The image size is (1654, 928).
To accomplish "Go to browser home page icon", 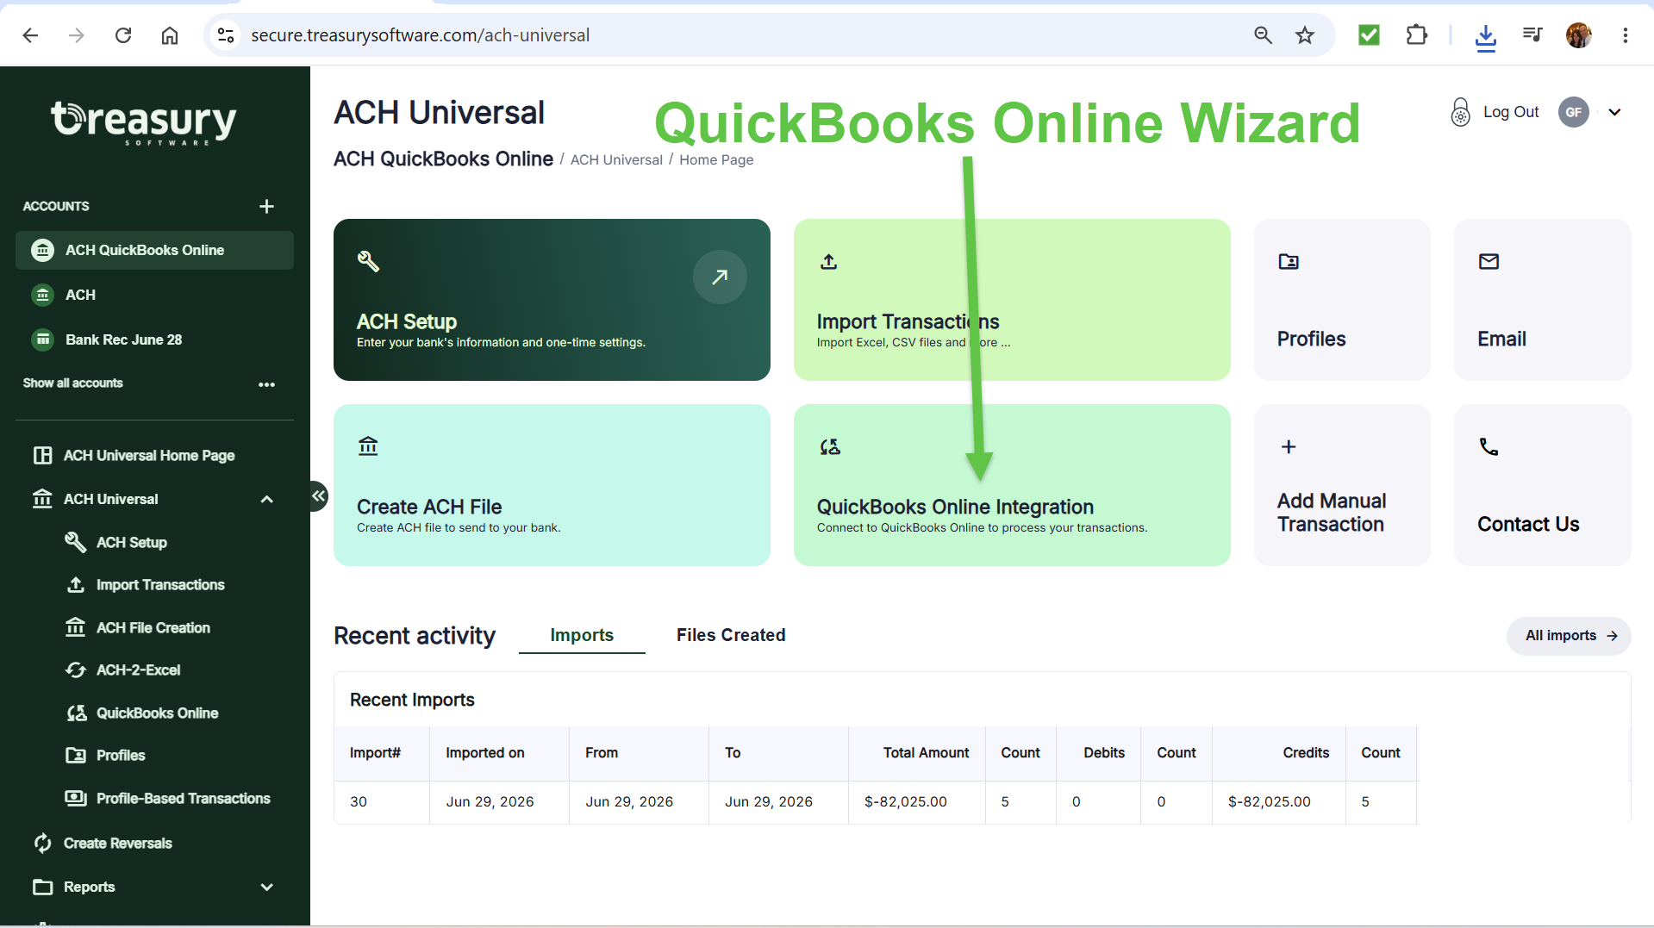I will tap(170, 35).
